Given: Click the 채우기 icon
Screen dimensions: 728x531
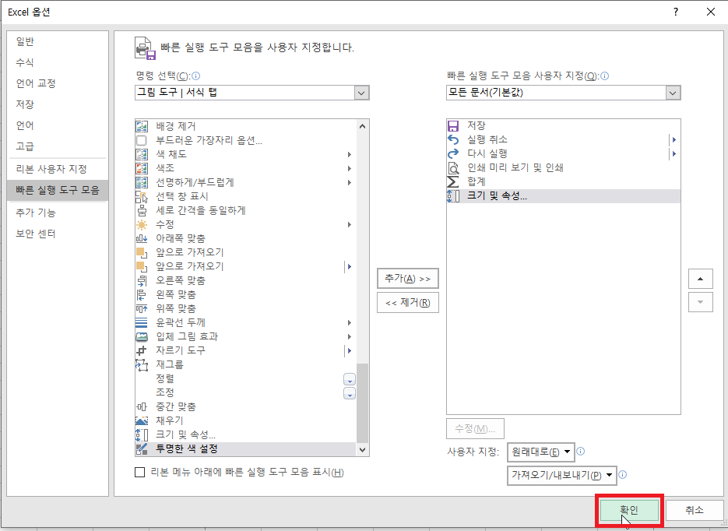Looking at the screenshot, I should pos(142,420).
